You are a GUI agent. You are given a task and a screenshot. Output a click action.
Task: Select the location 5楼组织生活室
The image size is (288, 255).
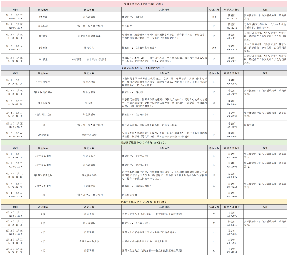pyautogui.click(x=43, y=115)
